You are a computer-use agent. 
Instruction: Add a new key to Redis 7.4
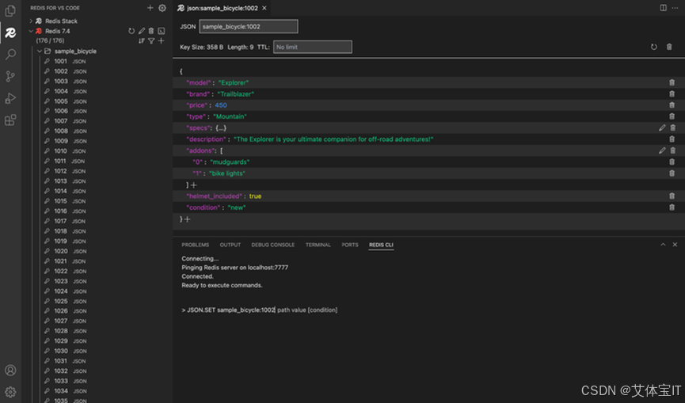click(162, 40)
